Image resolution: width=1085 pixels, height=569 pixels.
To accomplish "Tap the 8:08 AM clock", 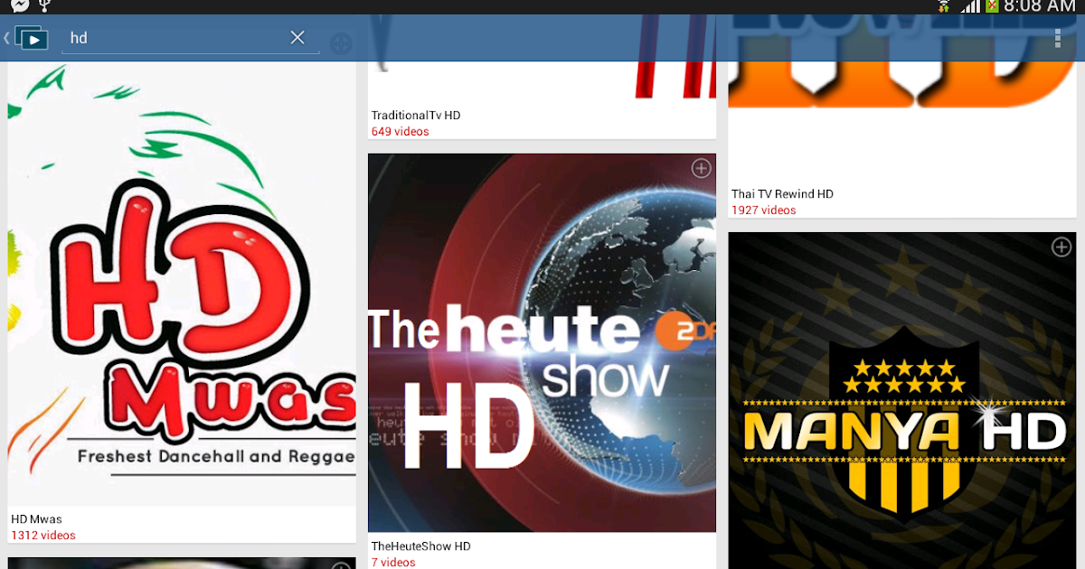I will coord(1040,5).
